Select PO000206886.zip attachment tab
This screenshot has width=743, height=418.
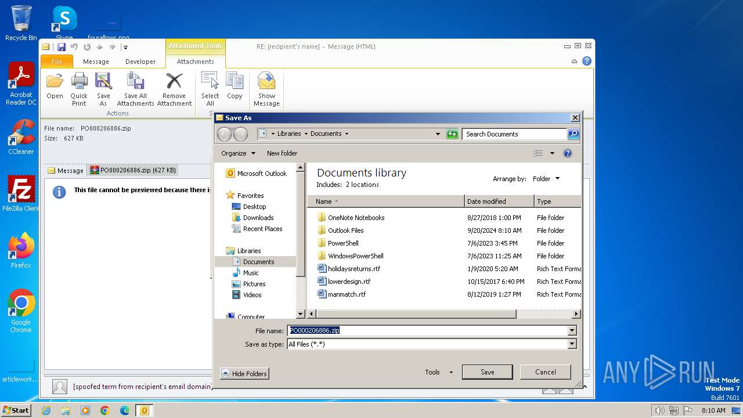pos(133,171)
